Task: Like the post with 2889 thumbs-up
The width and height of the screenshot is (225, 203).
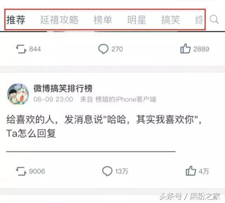Action: click(x=185, y=48)
